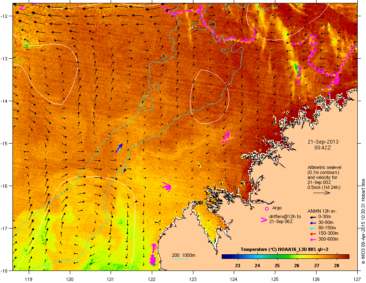Image resolution: width=366 pixels, height=283 pixels.
Task: Click the red 150-300m legend arrow
Action: coord(313,234)
